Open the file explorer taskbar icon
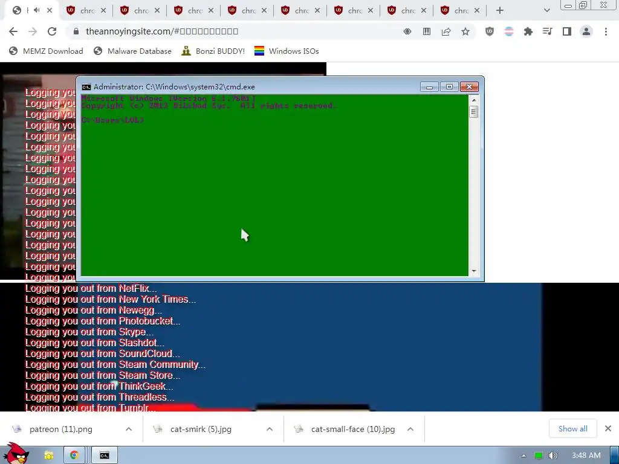This screenshot has height=464, width=619. tap(48, 456)
